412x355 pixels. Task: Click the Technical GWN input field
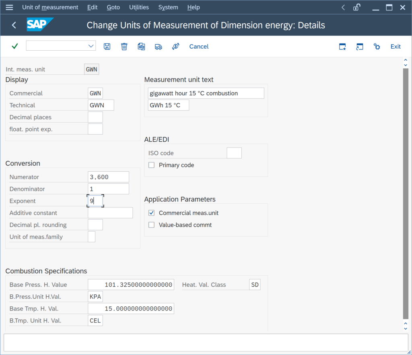click(101, 105)
